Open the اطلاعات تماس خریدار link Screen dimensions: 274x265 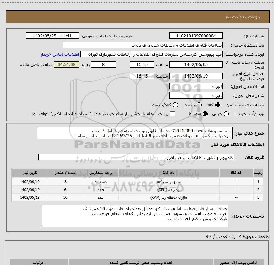pos(60,54)
